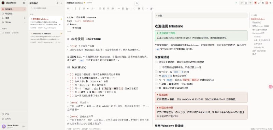The height and width of the screenshot is (130, 273).
Task: Apply italic formatting in the editor toolbar
Action: 80,8
